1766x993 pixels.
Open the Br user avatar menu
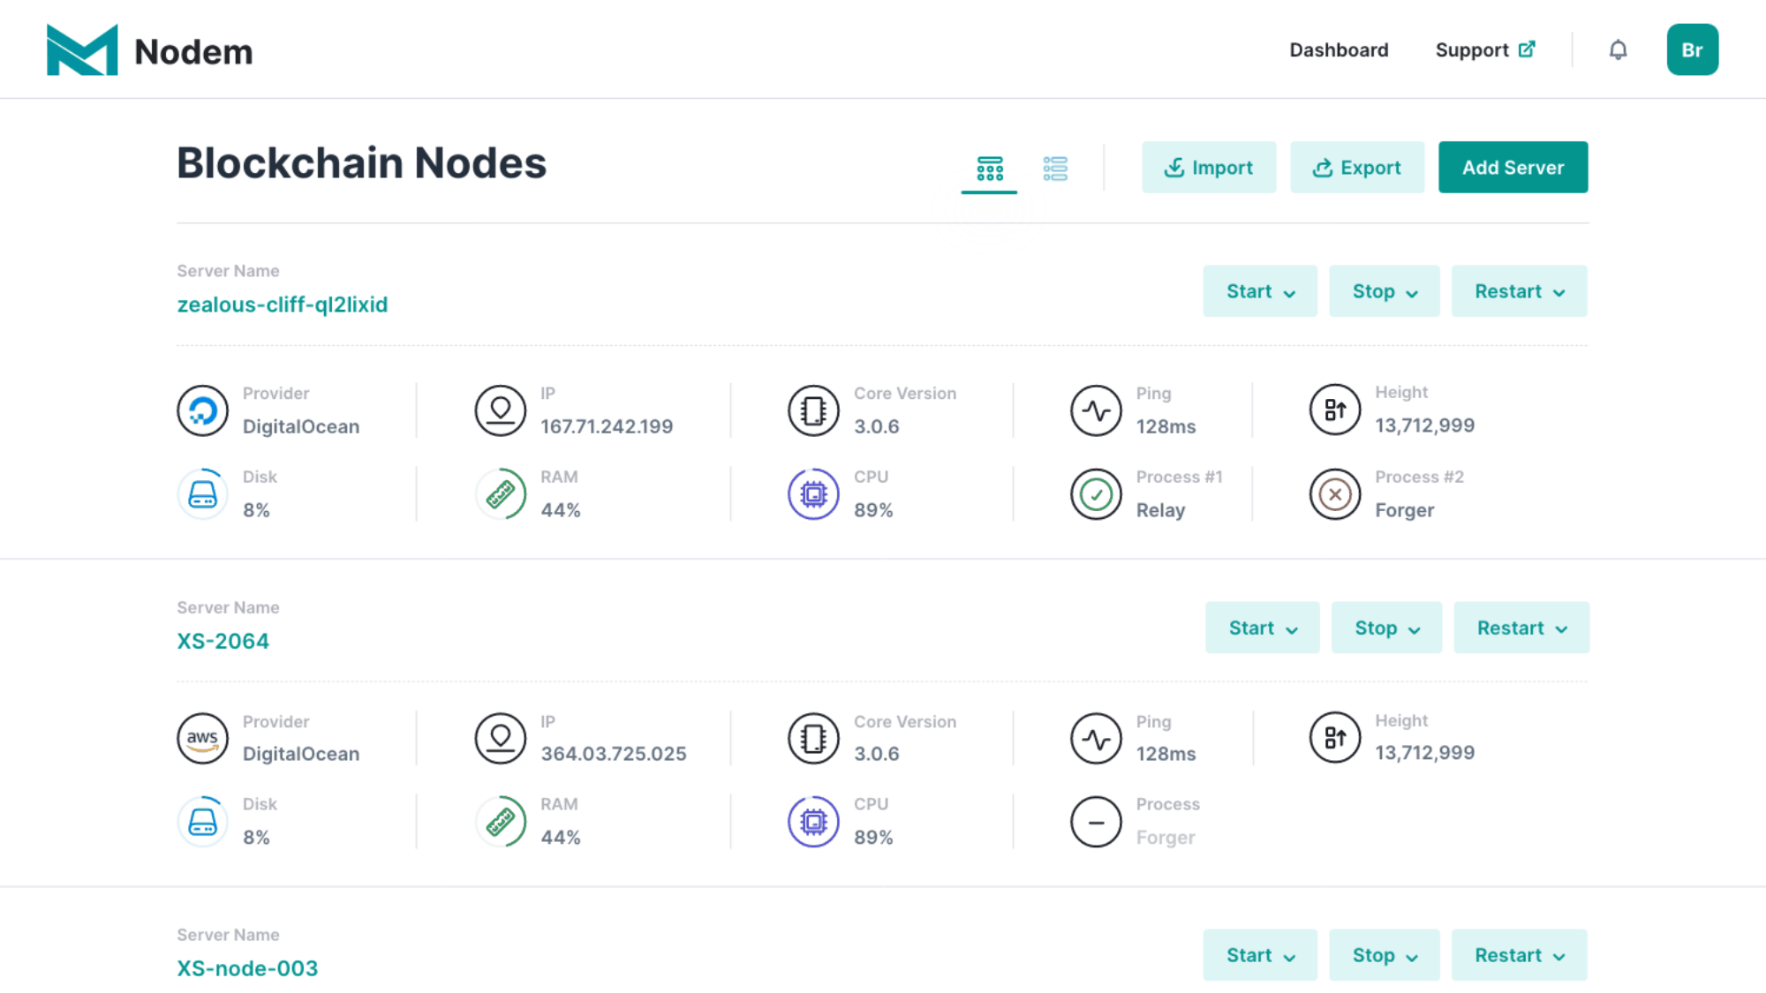pos(1692,49)
